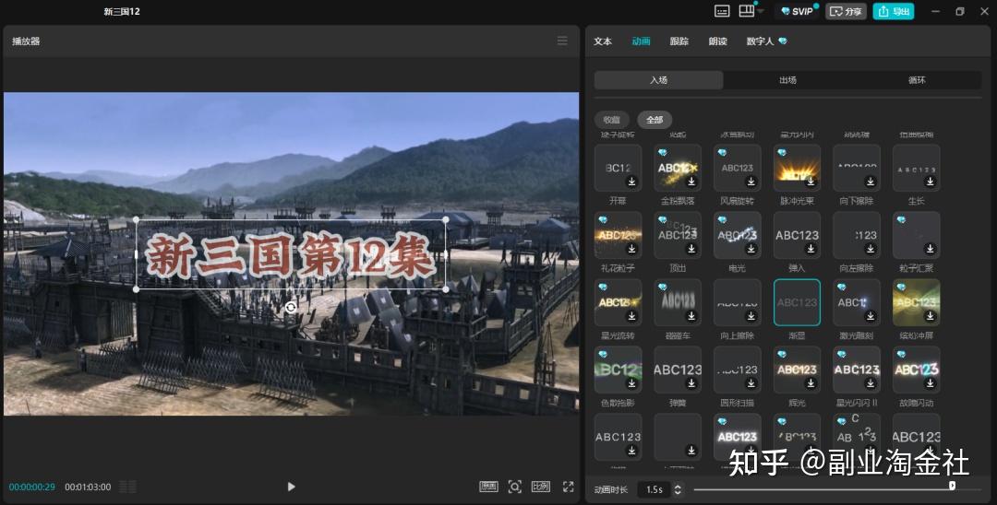Download the 星光流转 animation

click(632, 316)
